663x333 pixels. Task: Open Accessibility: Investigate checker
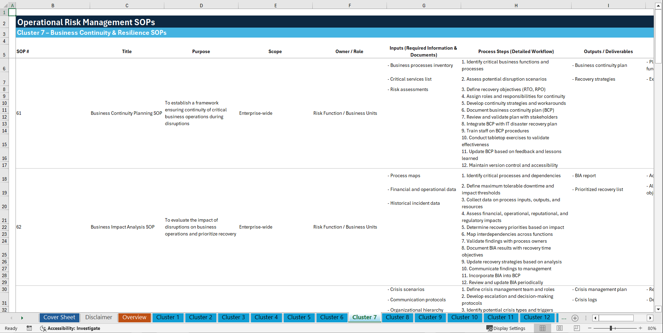tap(70, 328)
